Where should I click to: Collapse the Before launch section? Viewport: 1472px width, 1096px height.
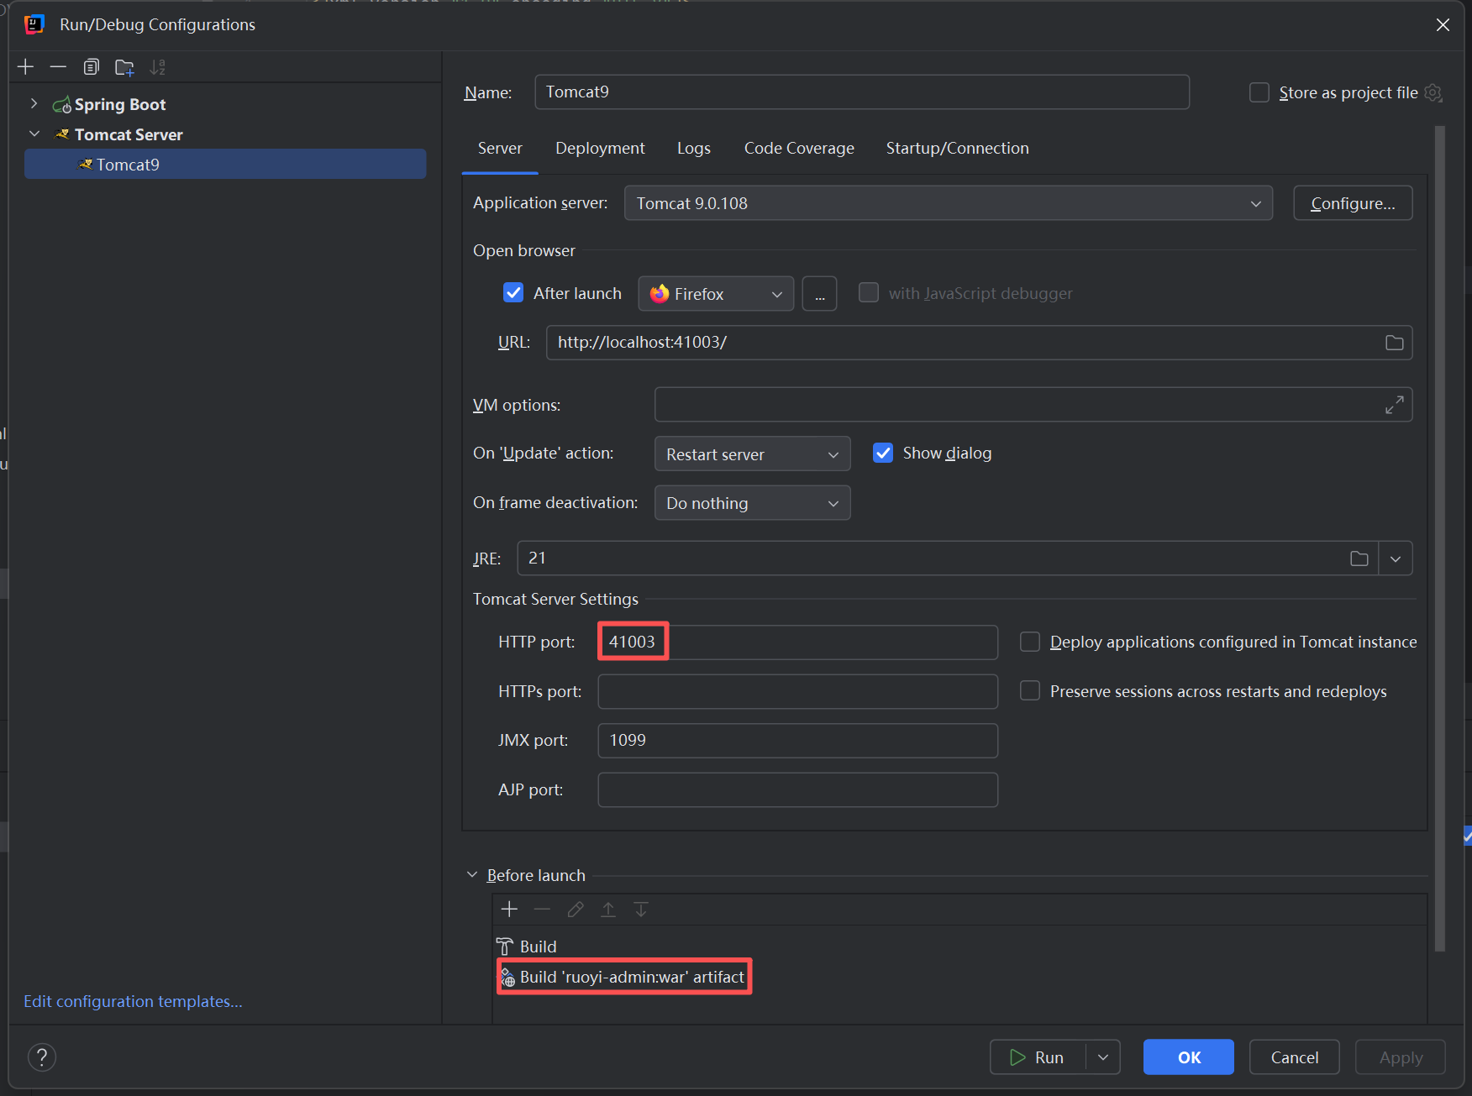tap(472, 875)
